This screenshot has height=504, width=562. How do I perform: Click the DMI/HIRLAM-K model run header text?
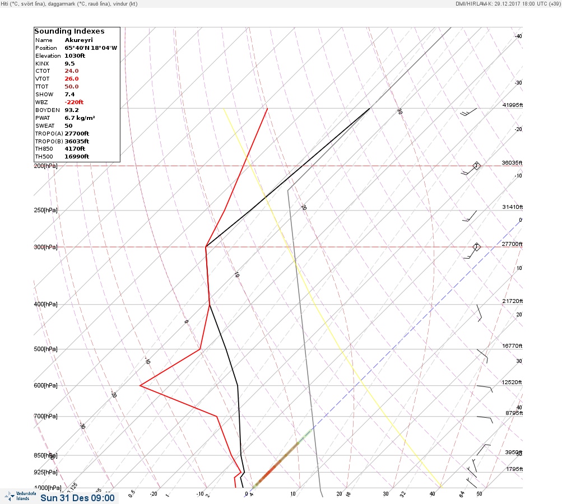[x=508, y=3]
